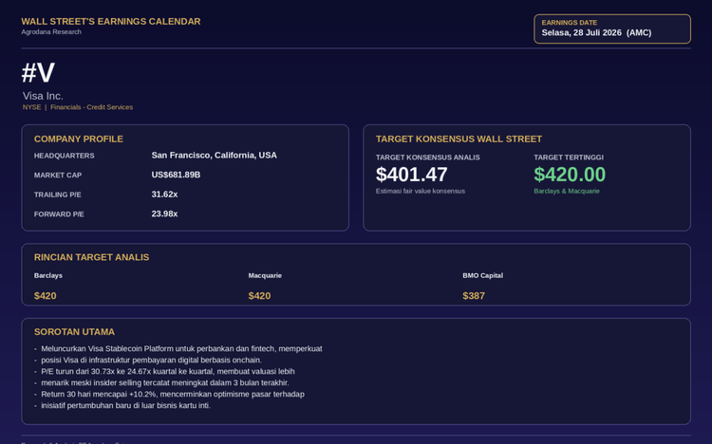
Task: Select the Barclays $420 analyst target
Action: [45, 296]
